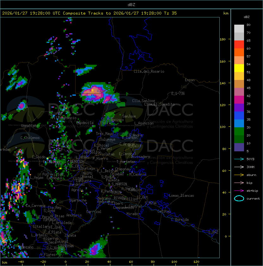
Task: Click the Lomas_Blancas label on the map
Action: [x=181, y=196]
